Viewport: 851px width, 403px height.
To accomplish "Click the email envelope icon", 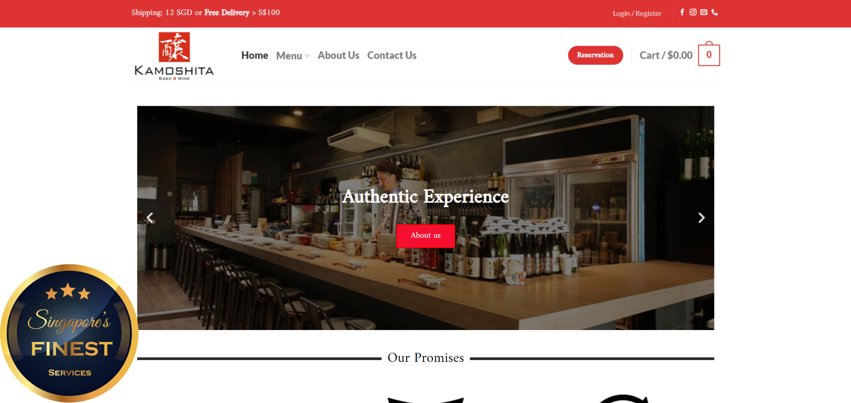I will coord(704,12).
